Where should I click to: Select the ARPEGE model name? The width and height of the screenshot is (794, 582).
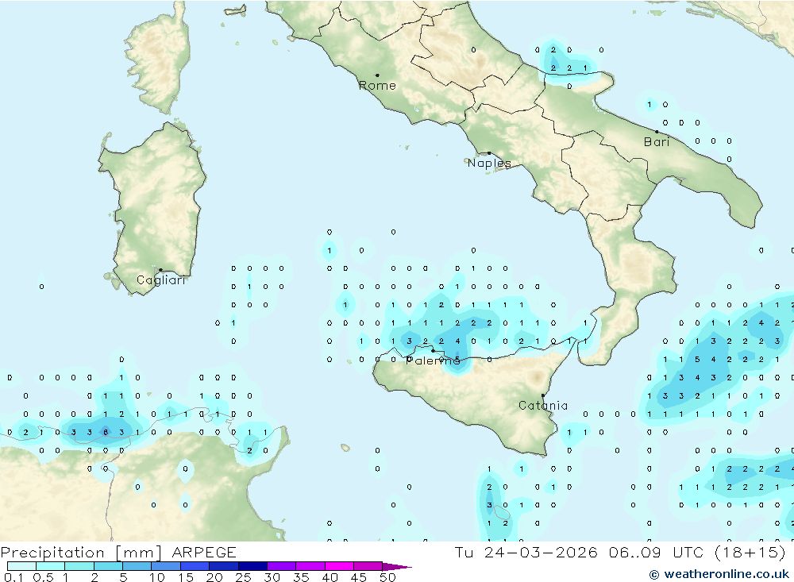click(204, 552)
